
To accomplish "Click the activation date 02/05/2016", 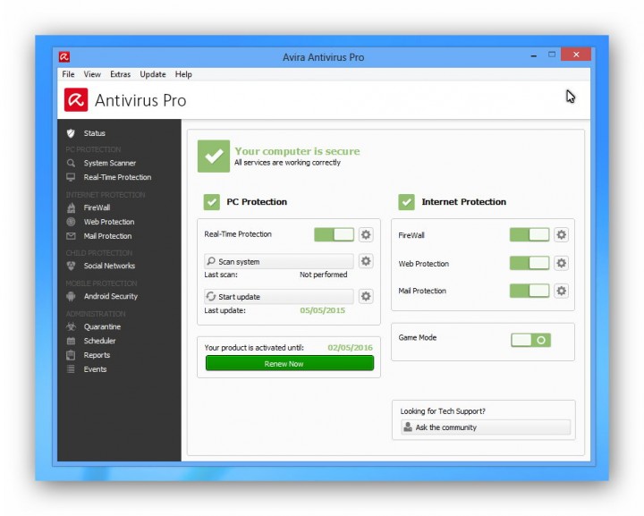I will point(351,348).
